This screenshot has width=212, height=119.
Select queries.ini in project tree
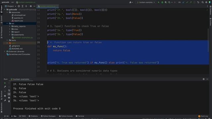point(18,18)
